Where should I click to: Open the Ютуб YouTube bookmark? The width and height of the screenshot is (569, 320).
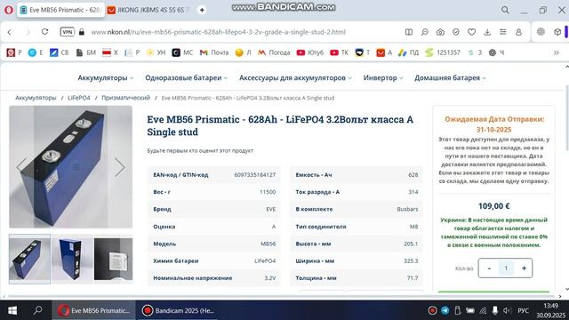pyautogui.click(x=309, y=52)
